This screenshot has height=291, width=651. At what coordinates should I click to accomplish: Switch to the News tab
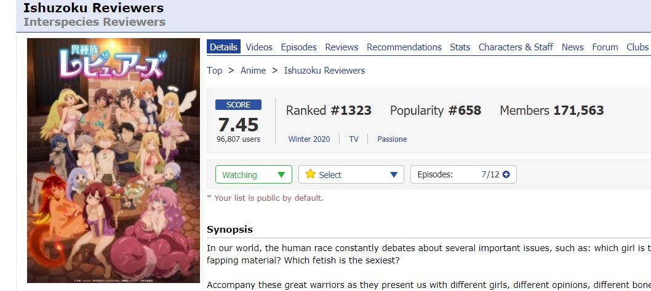tap(572, 47)
